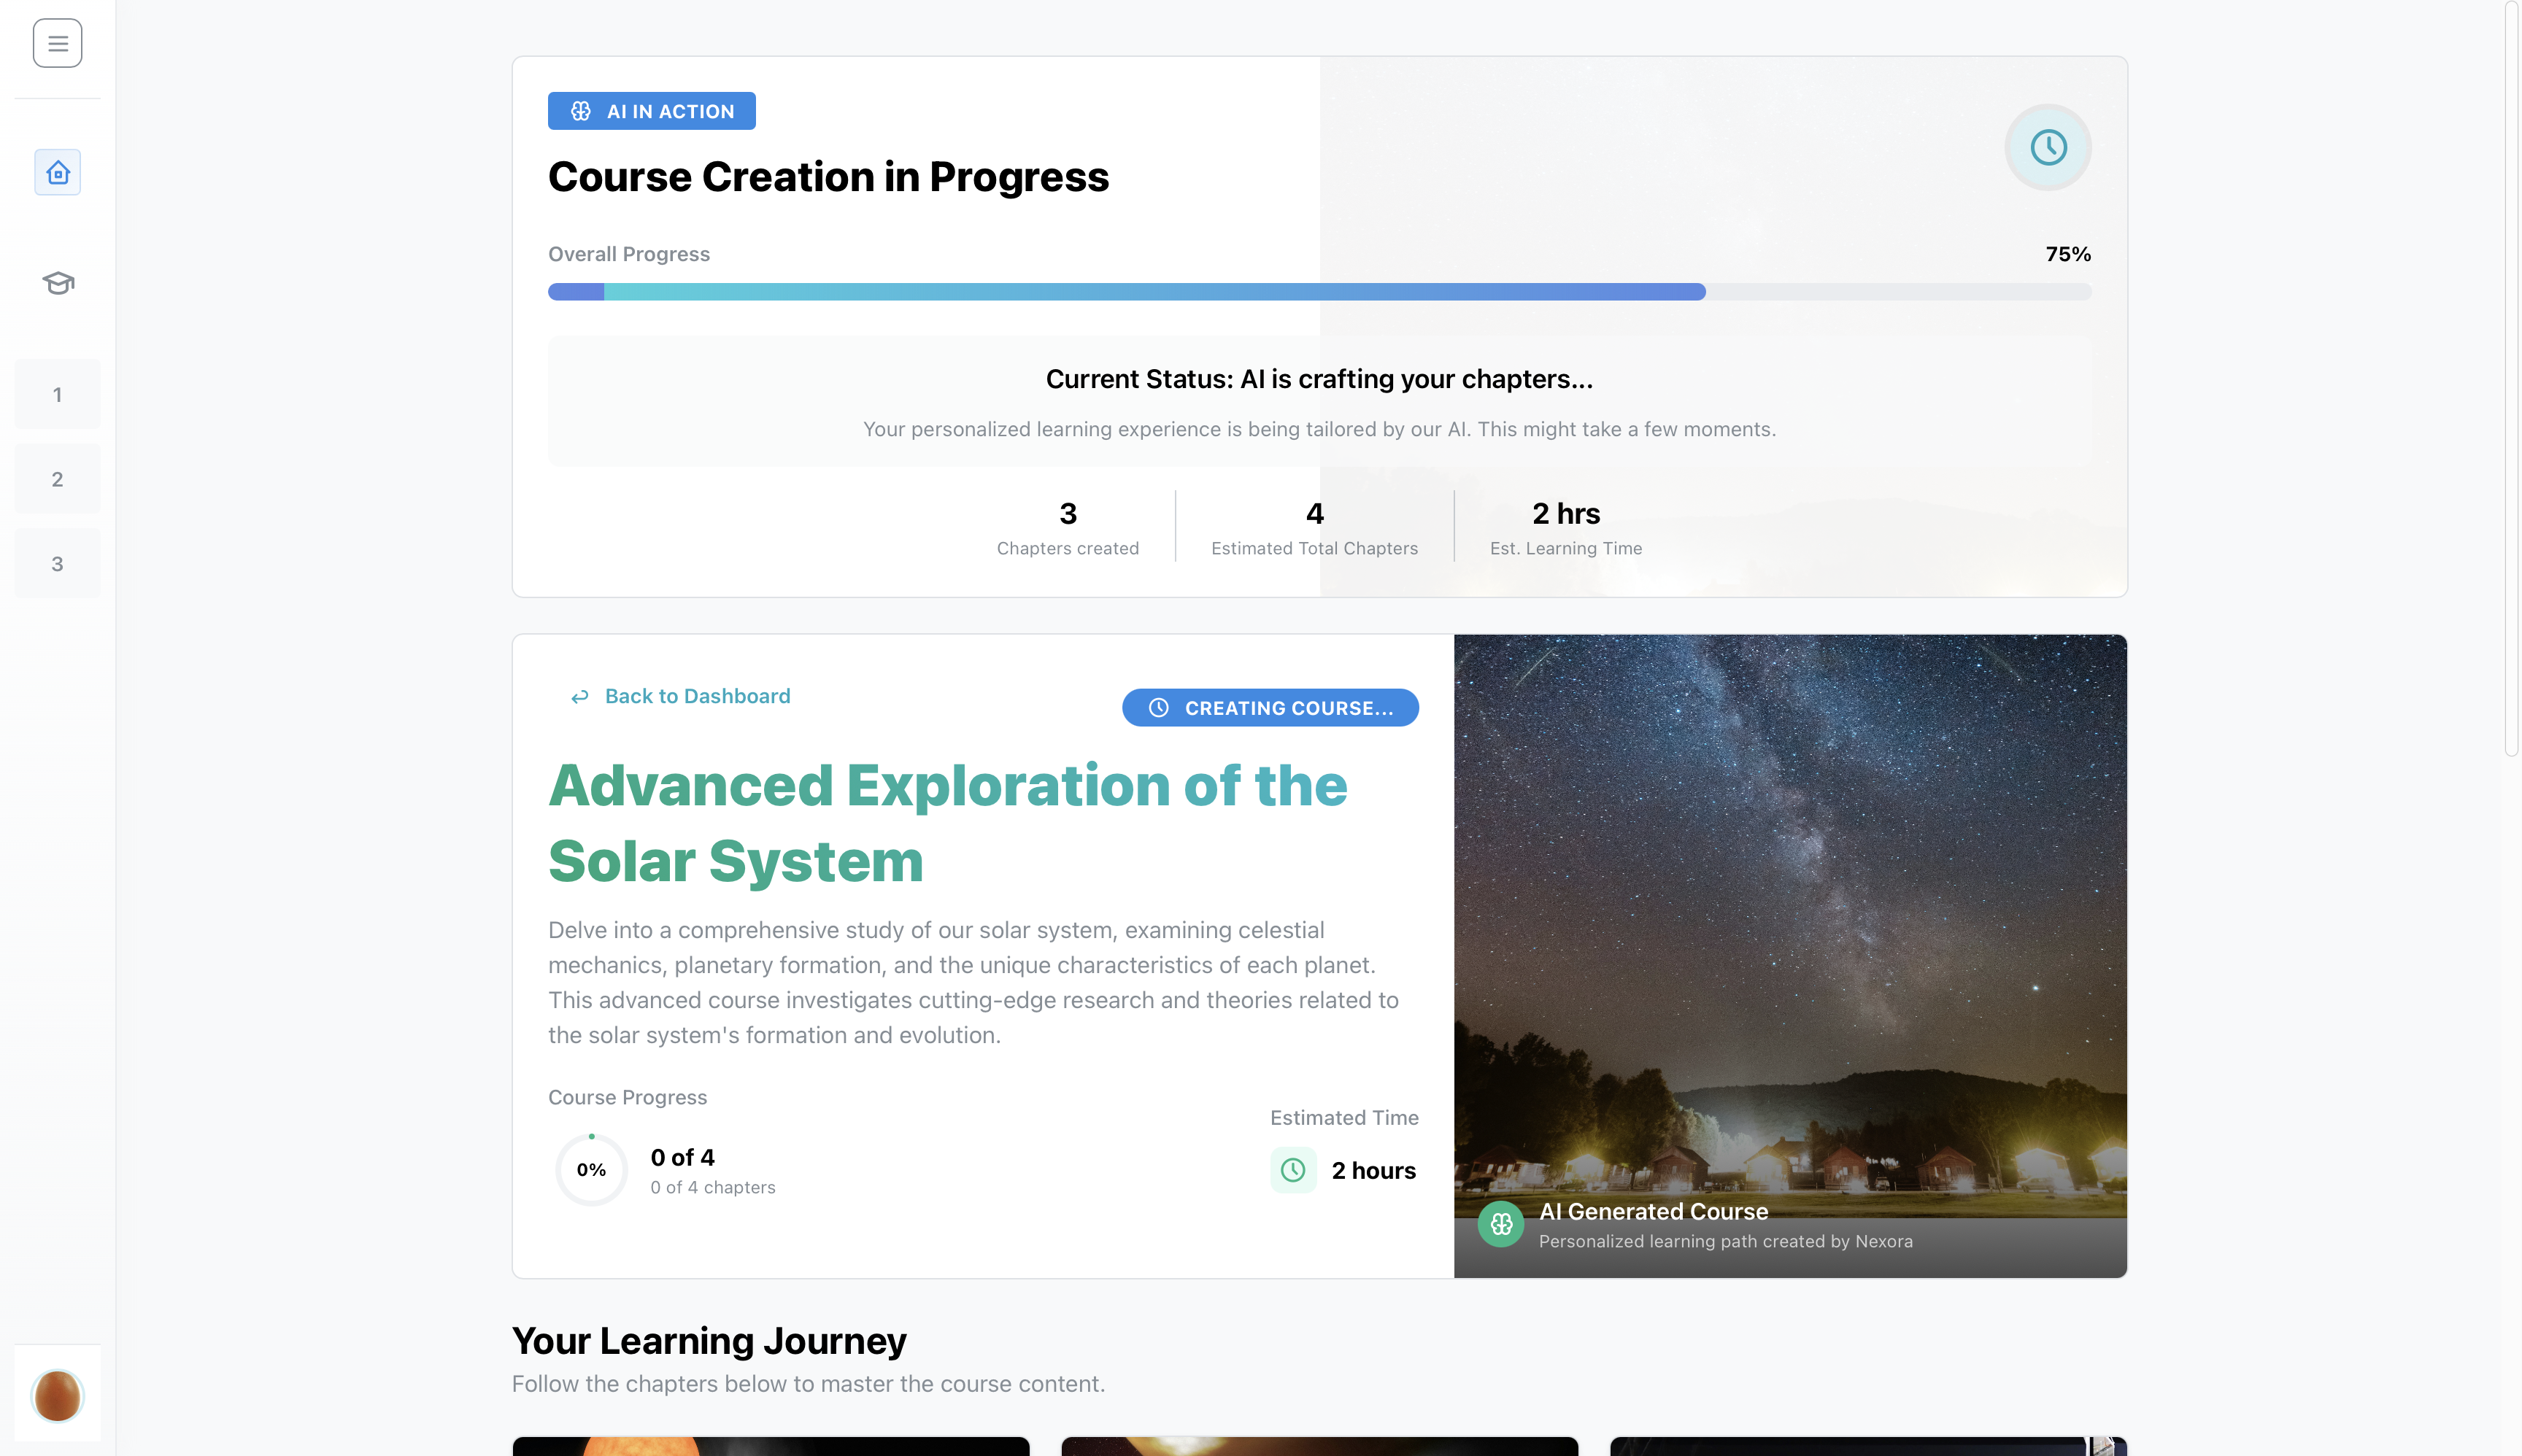Click the CREATING COURSE status badge

pyautogui.click(x=1270, y=708)
